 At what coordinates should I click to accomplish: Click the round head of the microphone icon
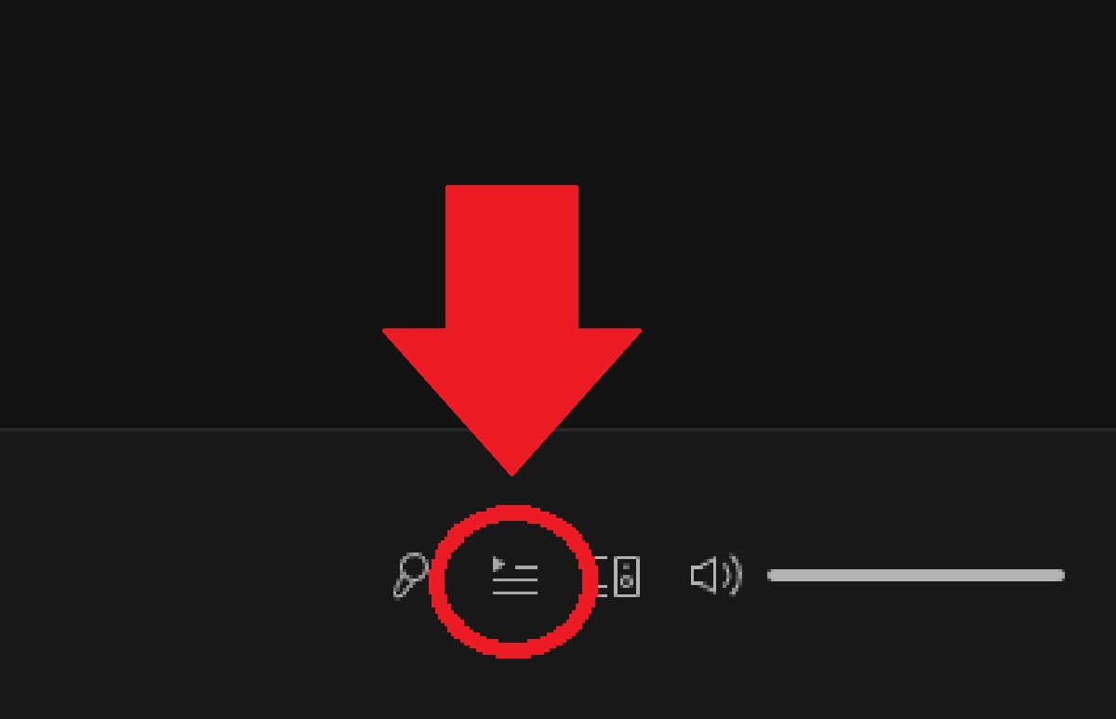(414, 566)
